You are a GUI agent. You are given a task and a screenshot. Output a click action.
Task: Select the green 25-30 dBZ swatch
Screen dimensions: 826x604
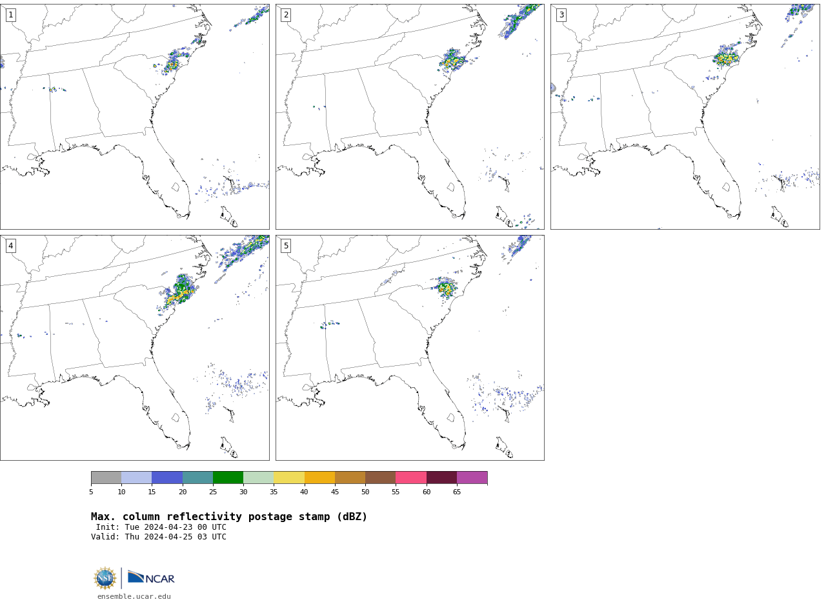click(228, 478)
